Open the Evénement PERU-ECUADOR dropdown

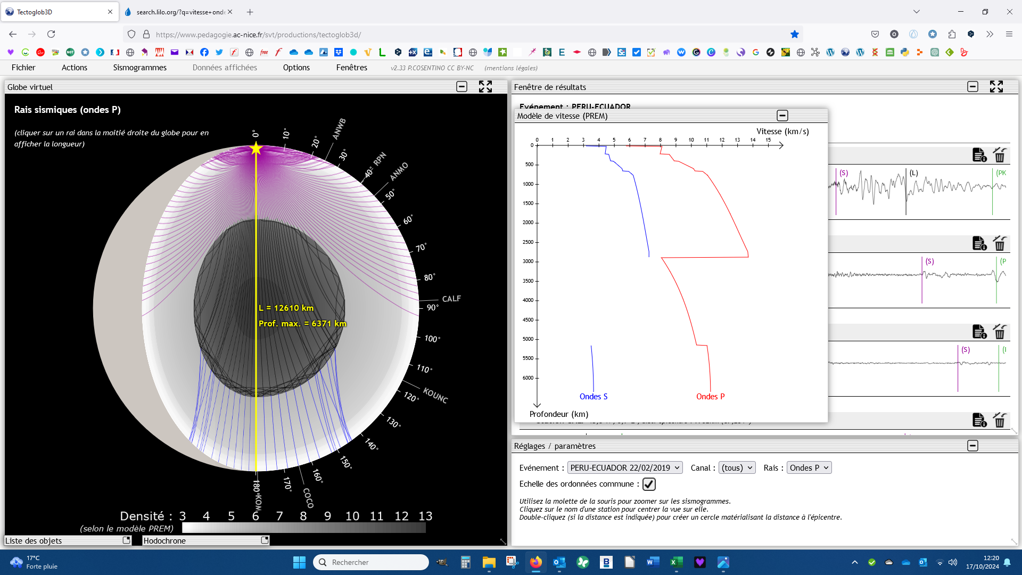[624, 467]
